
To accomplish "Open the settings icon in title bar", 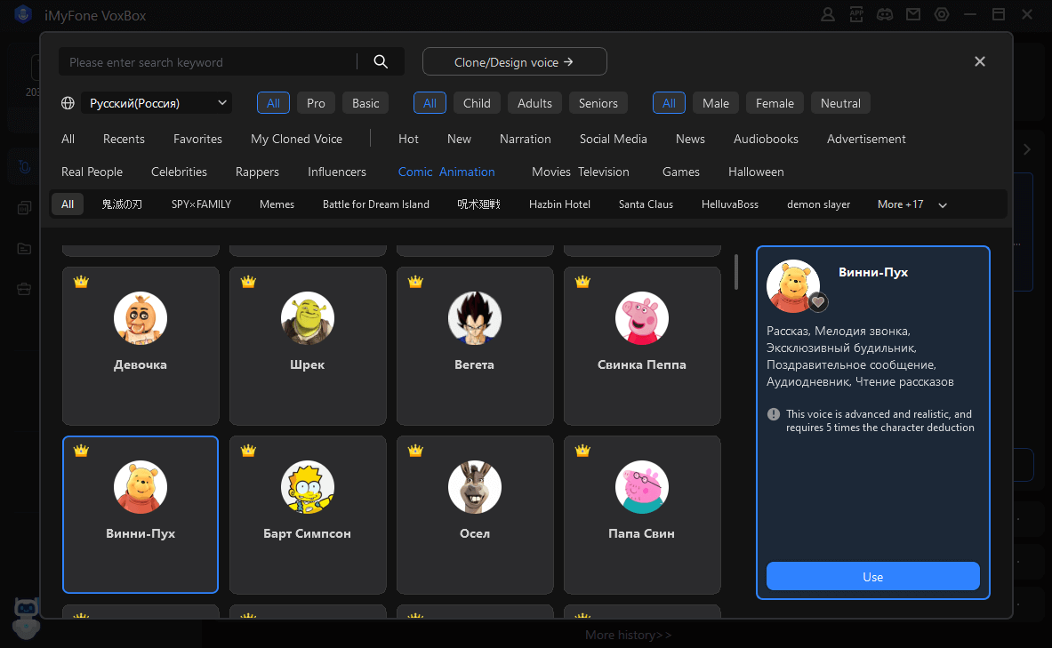I will 942,14.
